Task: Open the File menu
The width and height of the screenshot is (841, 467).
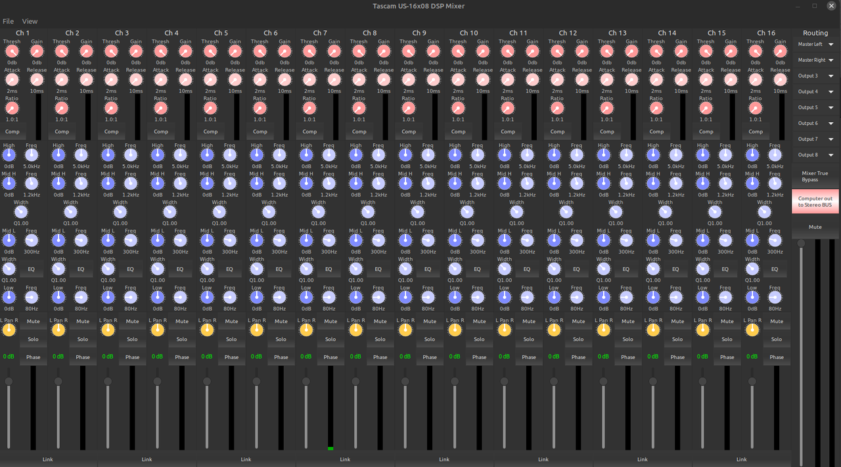Action: [x=8, y=21]
